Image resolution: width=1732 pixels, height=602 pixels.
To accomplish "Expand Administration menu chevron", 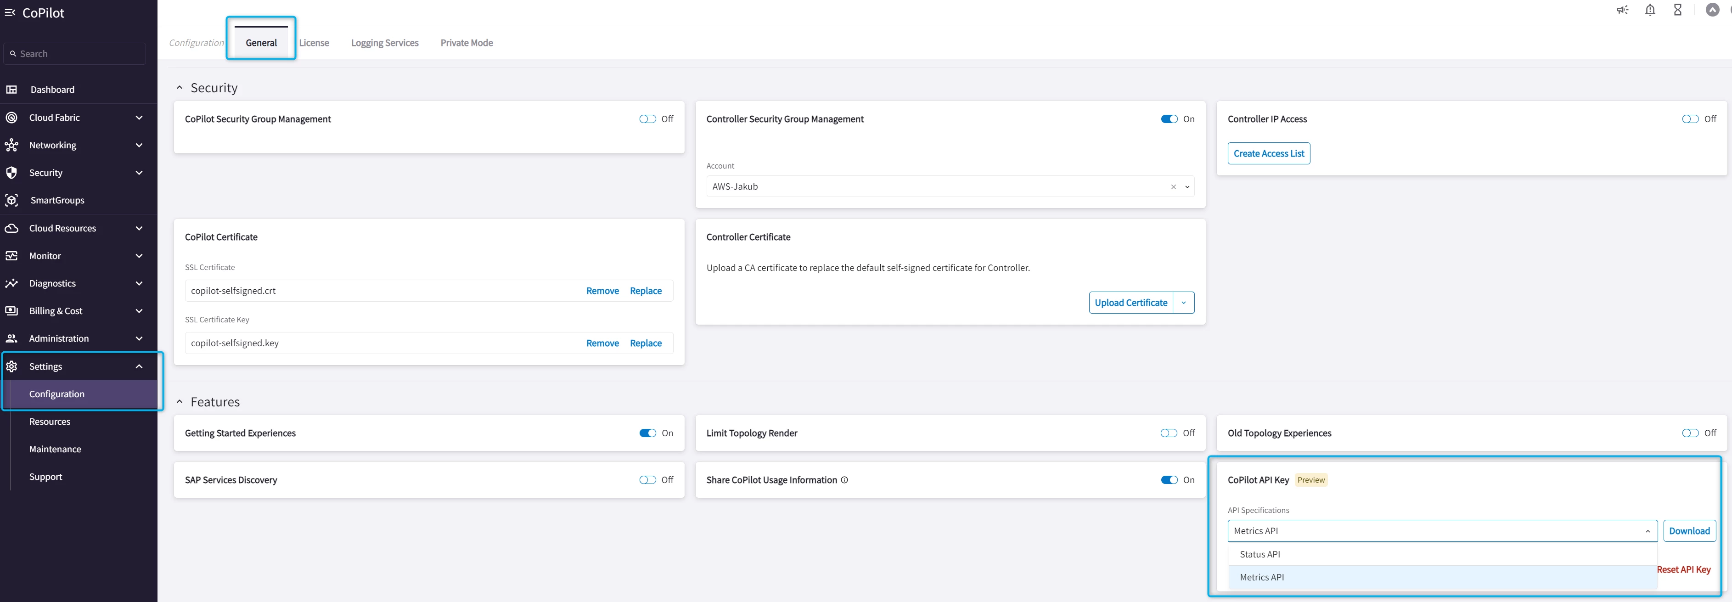I will click(x=139, y=338).
